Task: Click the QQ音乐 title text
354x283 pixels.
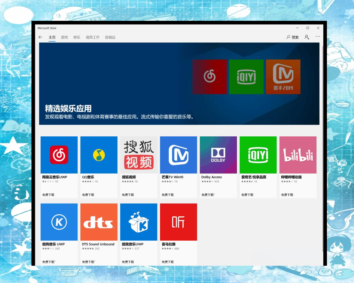Action: 88,177
